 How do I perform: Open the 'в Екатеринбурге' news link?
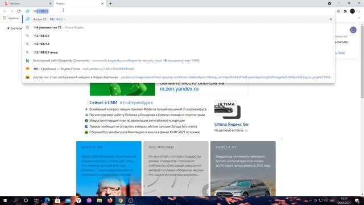136,102
